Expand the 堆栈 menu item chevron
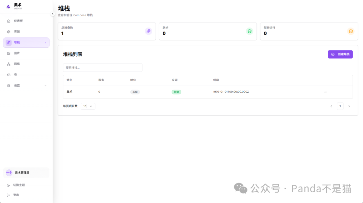The image size is (363, 203). tap(45, 43)
